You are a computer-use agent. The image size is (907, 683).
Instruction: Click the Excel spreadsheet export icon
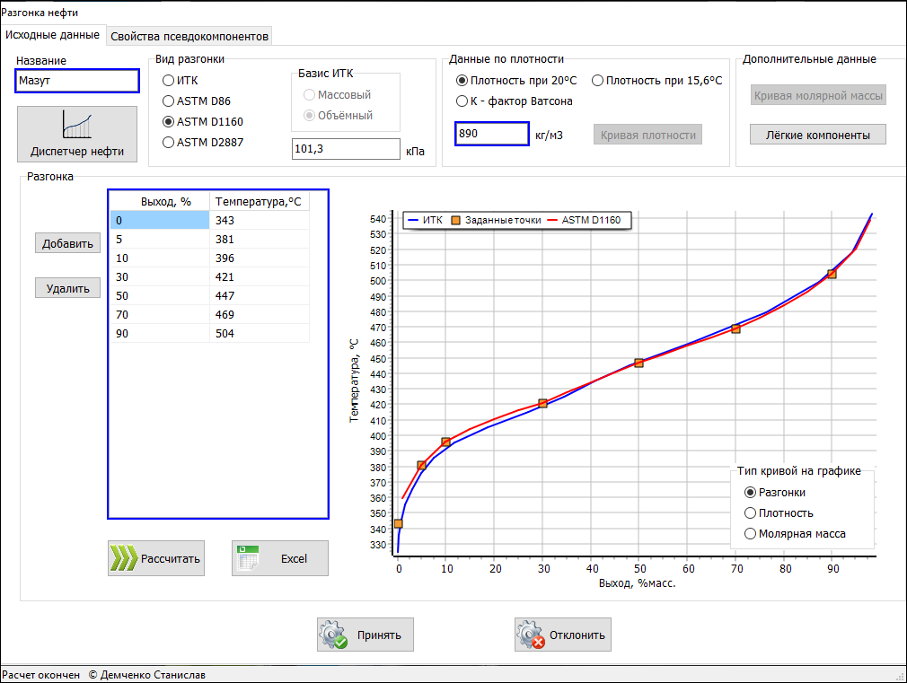(248, 558)
